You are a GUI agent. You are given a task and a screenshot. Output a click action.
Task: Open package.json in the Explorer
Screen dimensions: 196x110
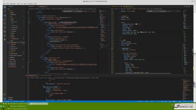(13, 63)
